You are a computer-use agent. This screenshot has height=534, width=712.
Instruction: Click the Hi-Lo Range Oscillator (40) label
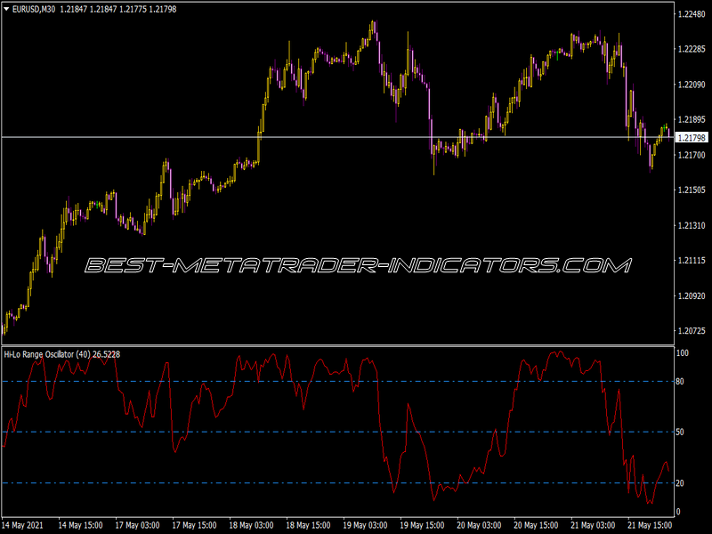[47, 354]
